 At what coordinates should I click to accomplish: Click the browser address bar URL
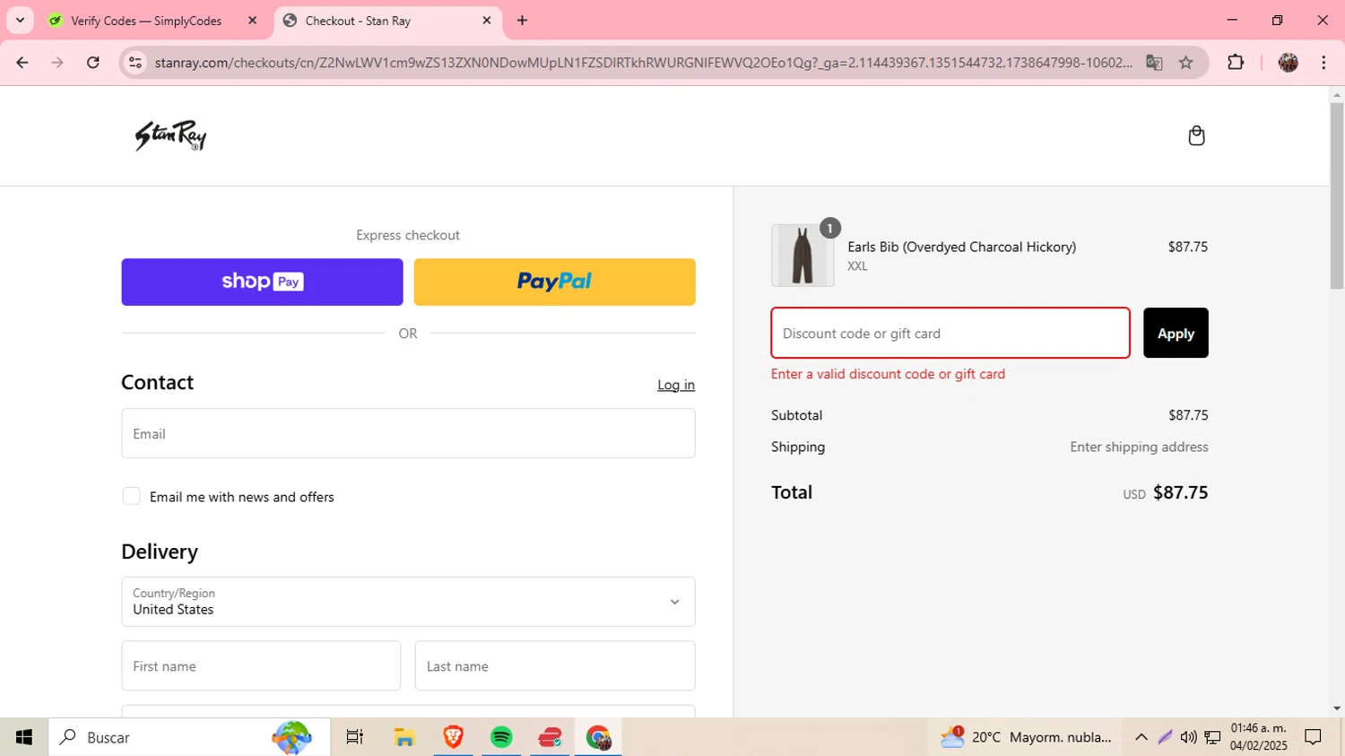[x=643, y=63]
